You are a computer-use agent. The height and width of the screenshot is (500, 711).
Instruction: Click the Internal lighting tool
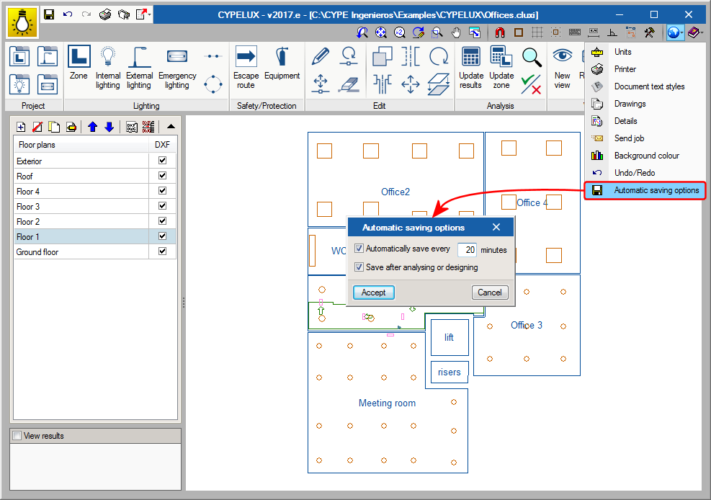coord(108,65)
